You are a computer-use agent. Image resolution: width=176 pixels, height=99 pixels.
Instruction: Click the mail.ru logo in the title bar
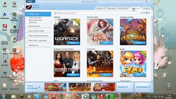[x=31, y=1]
